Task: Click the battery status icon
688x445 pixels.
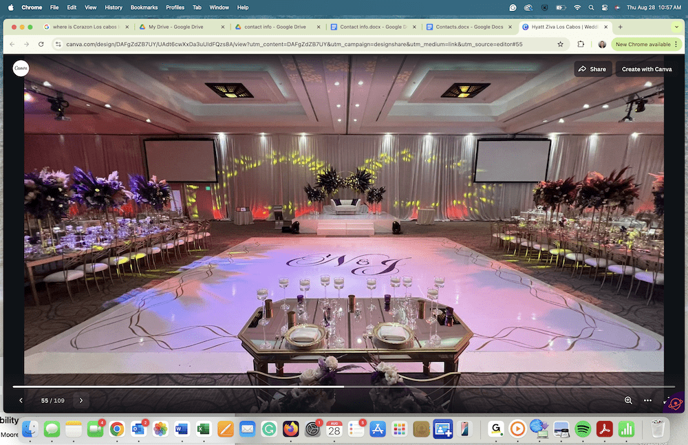Action: point(561,8)
